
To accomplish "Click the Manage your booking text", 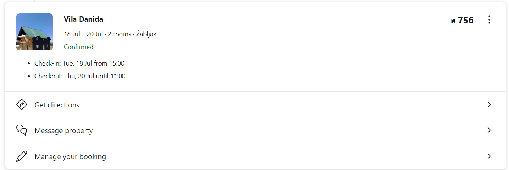I will point(70,157).
